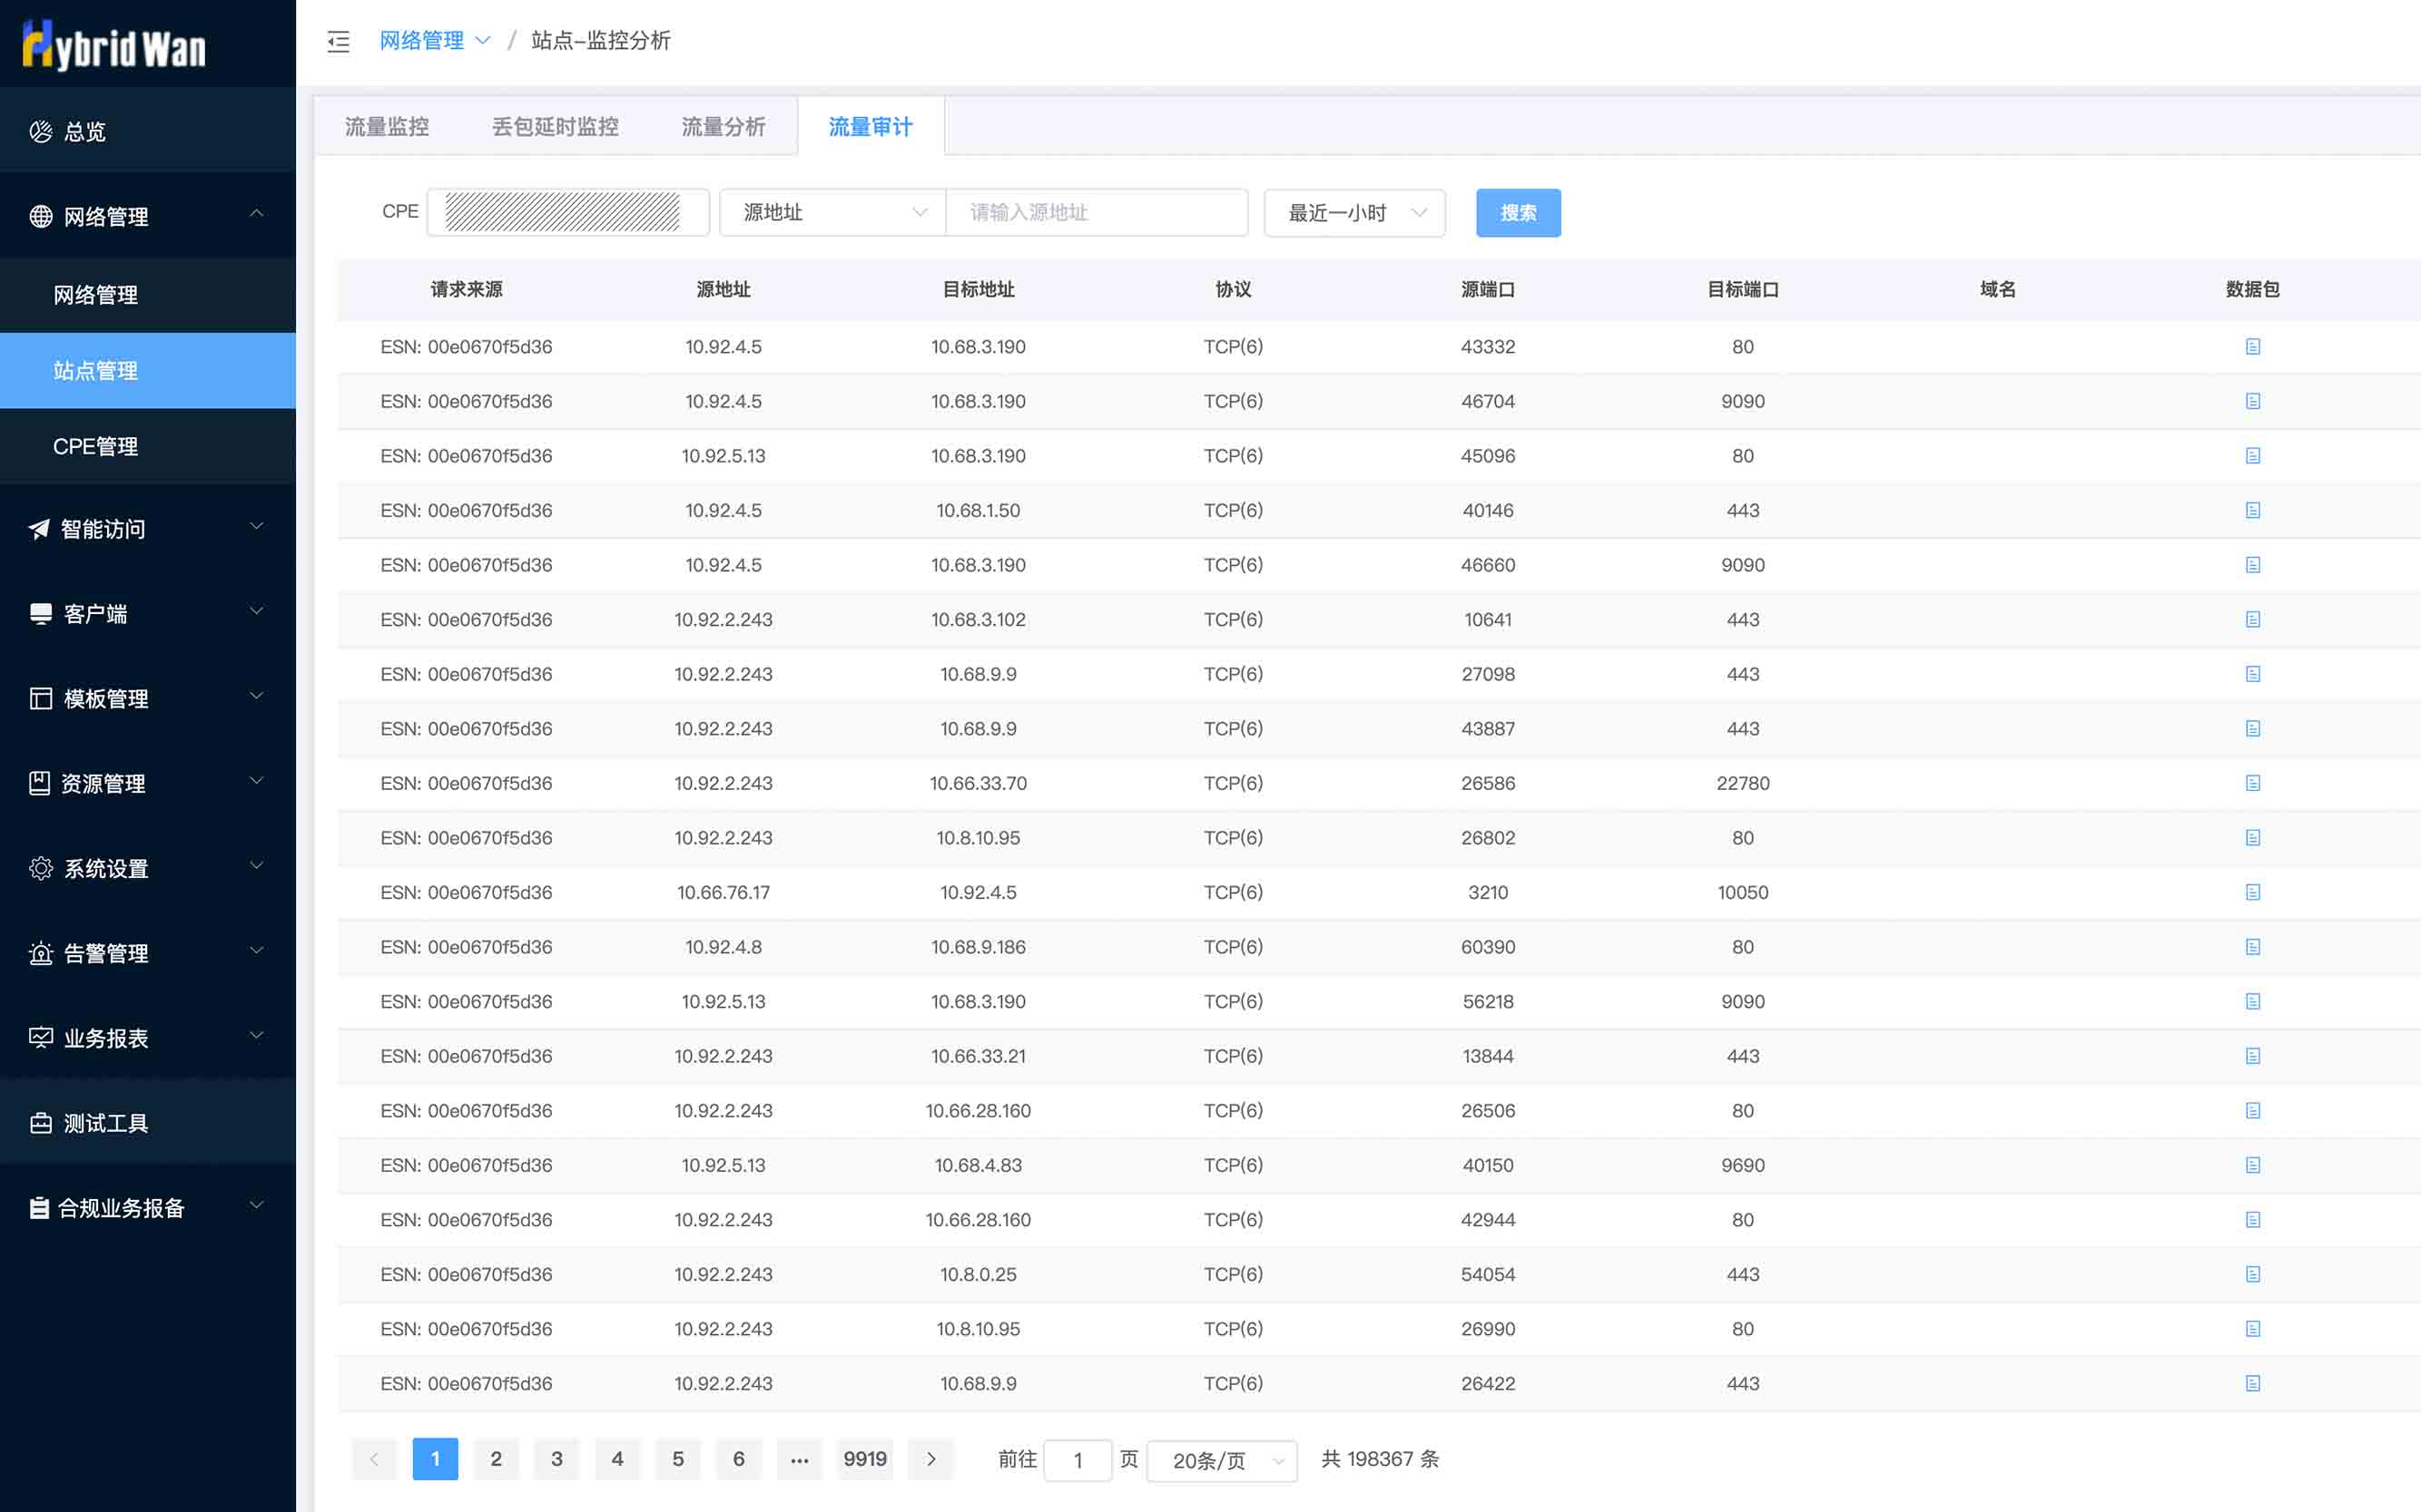Open data packet icon for source port 43332

coord(2252,347)
